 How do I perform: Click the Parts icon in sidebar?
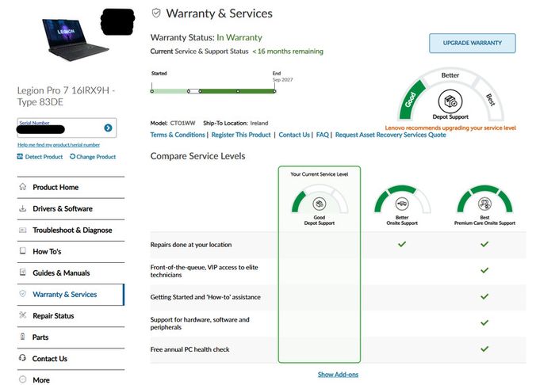tap(23, 337)
